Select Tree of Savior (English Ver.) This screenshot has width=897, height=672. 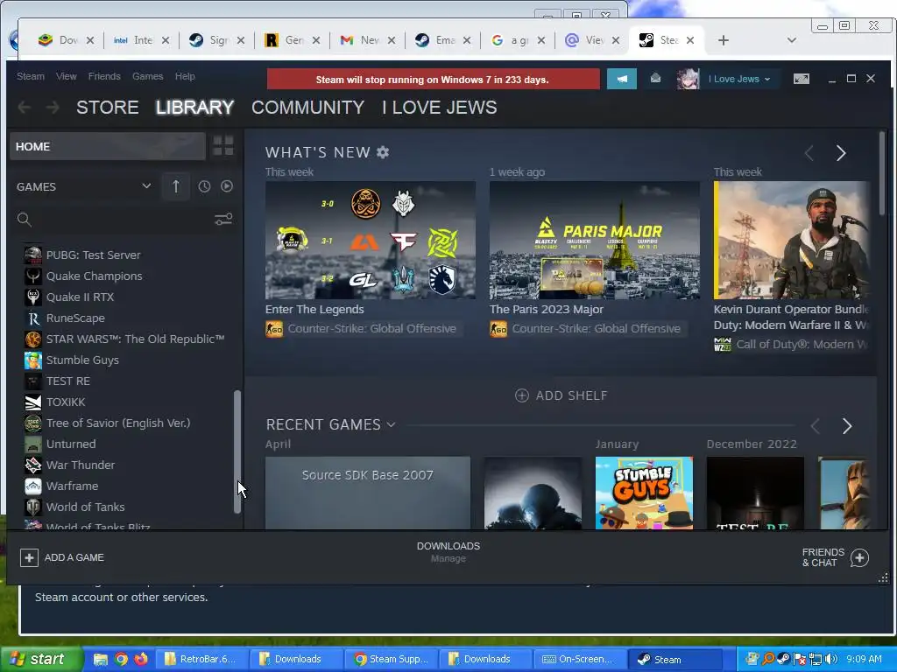pos(118,423)
